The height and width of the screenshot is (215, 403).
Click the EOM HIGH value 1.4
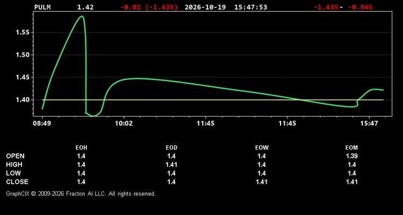tap(351, 164)
